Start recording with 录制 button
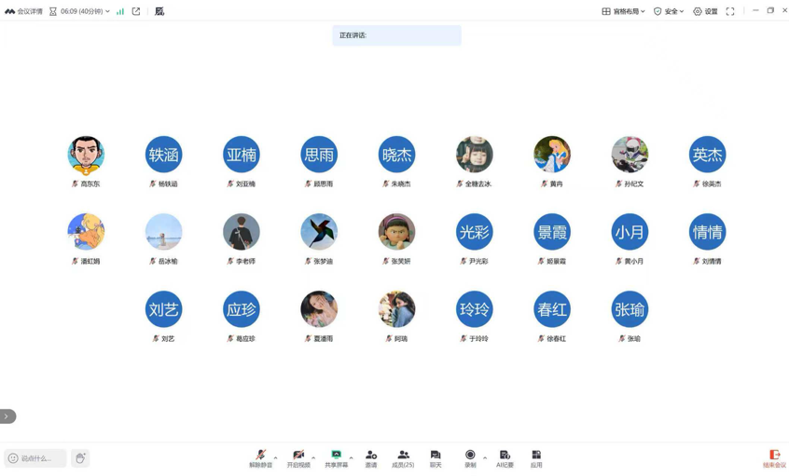Viewport: 789px width, 476px height. pos(470,457)
